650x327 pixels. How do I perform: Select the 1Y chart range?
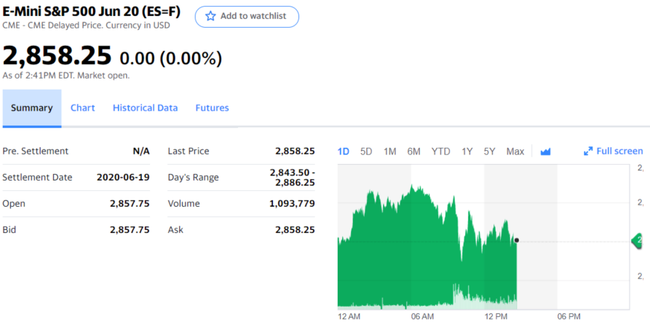[467, 151]
